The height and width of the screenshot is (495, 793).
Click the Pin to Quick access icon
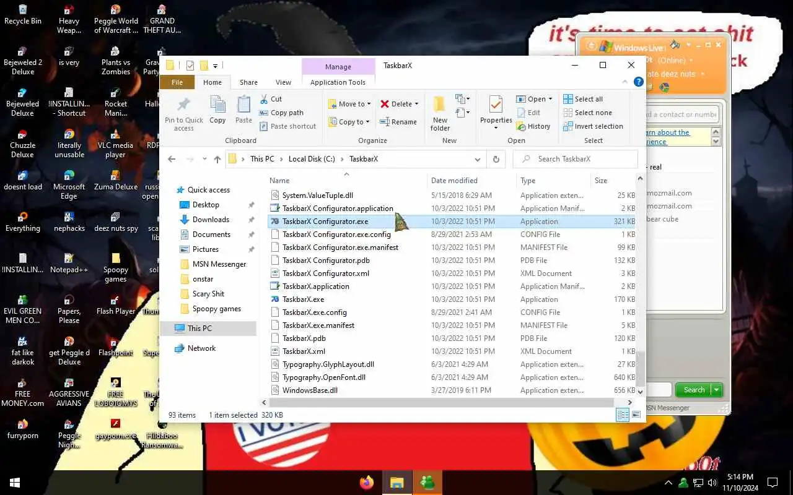[183, 104]
